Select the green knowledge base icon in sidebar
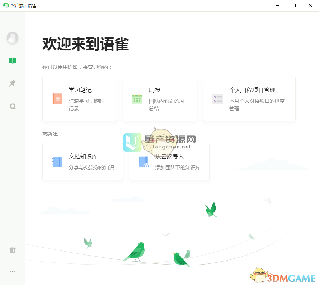This screenshot has width=319, height=285. coord(13,60)
